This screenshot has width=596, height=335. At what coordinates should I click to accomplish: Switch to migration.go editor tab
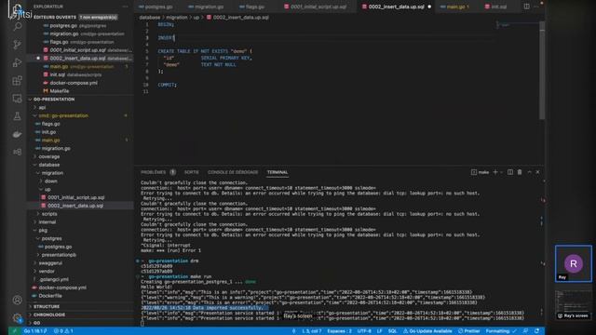coord(206,7)
